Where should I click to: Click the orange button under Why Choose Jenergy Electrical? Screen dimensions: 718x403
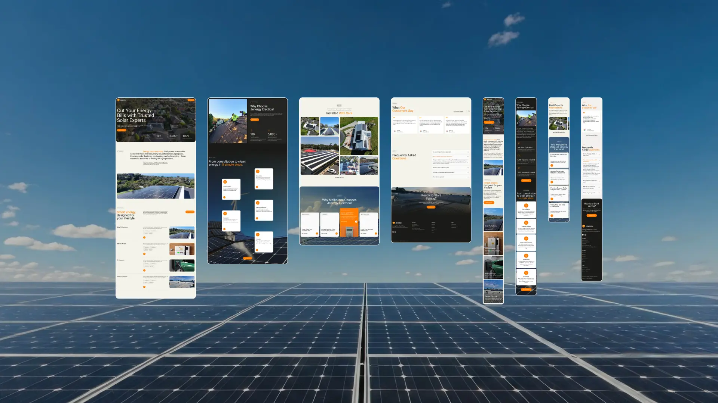click(x=255, y=120)
